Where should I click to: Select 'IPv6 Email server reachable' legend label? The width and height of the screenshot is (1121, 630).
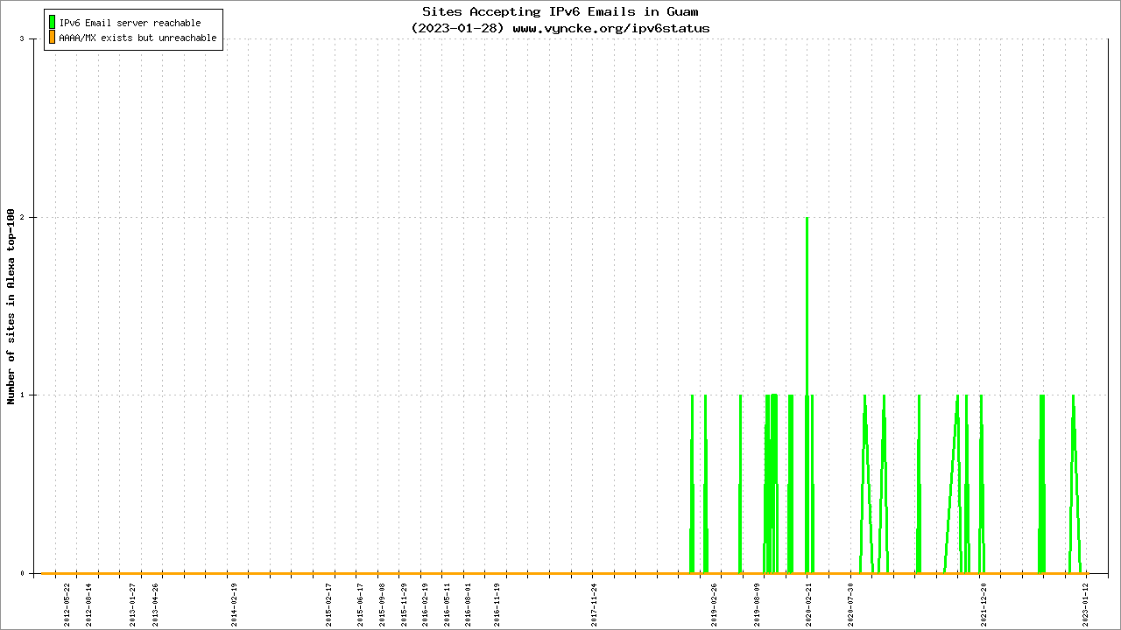point(130,23)
